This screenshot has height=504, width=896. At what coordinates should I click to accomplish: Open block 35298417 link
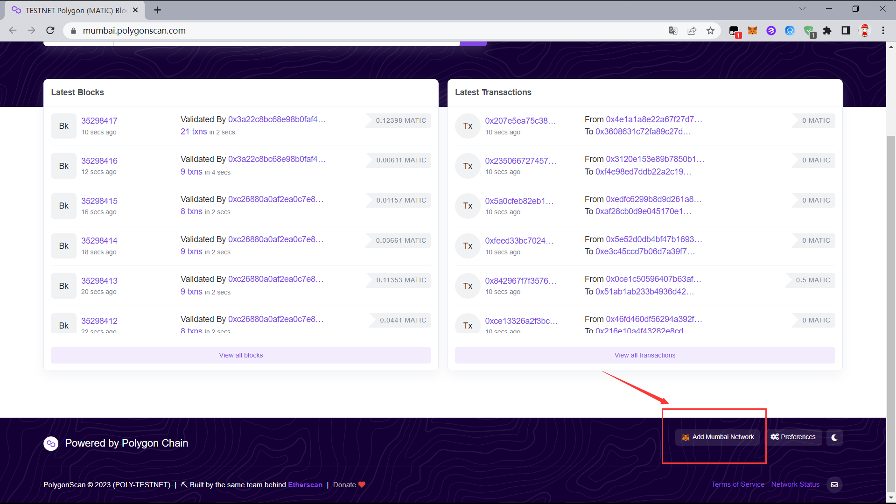point(99,121)
